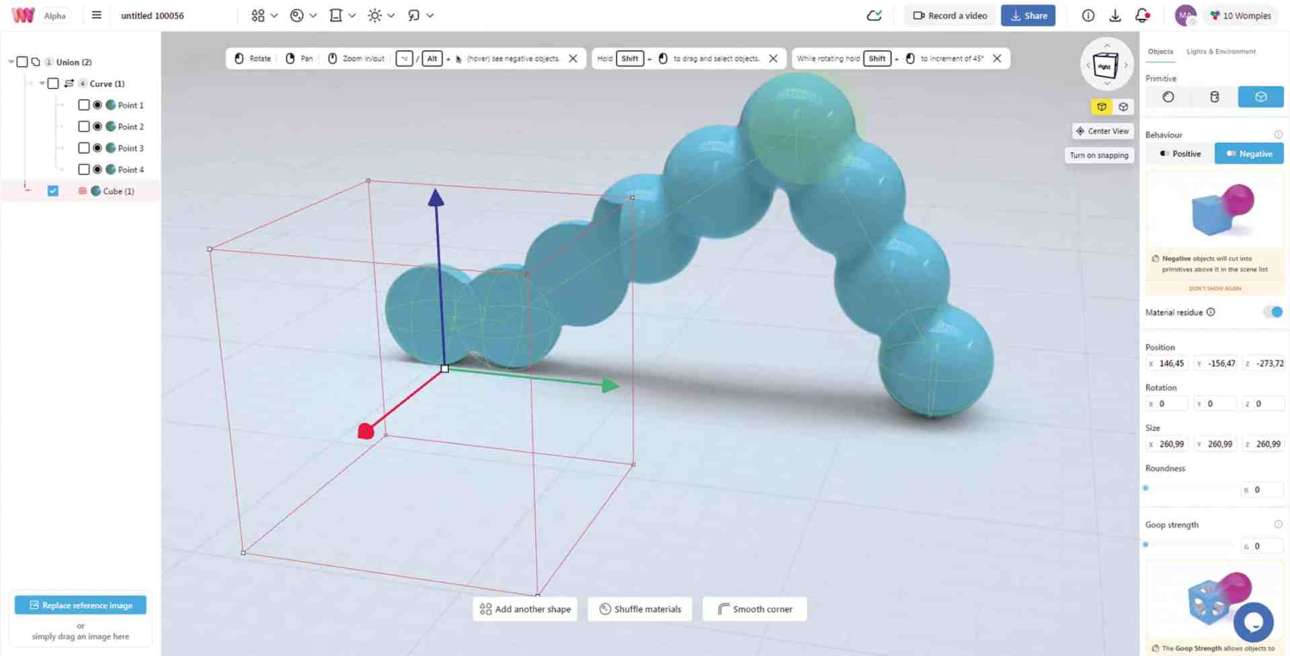Select the cylinder primitive in the Objects panel
Image resolution: width=1290 pixels, height=656 pixels.
pos(1214,96)
